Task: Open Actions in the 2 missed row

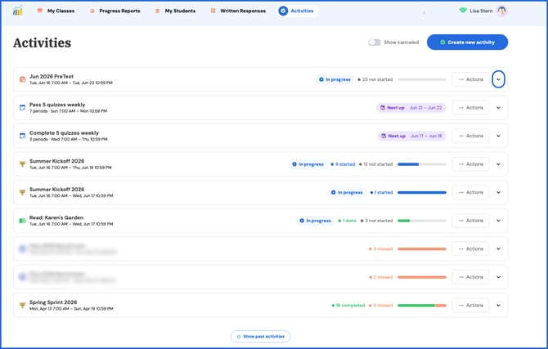Action: [x=470, y=277]
